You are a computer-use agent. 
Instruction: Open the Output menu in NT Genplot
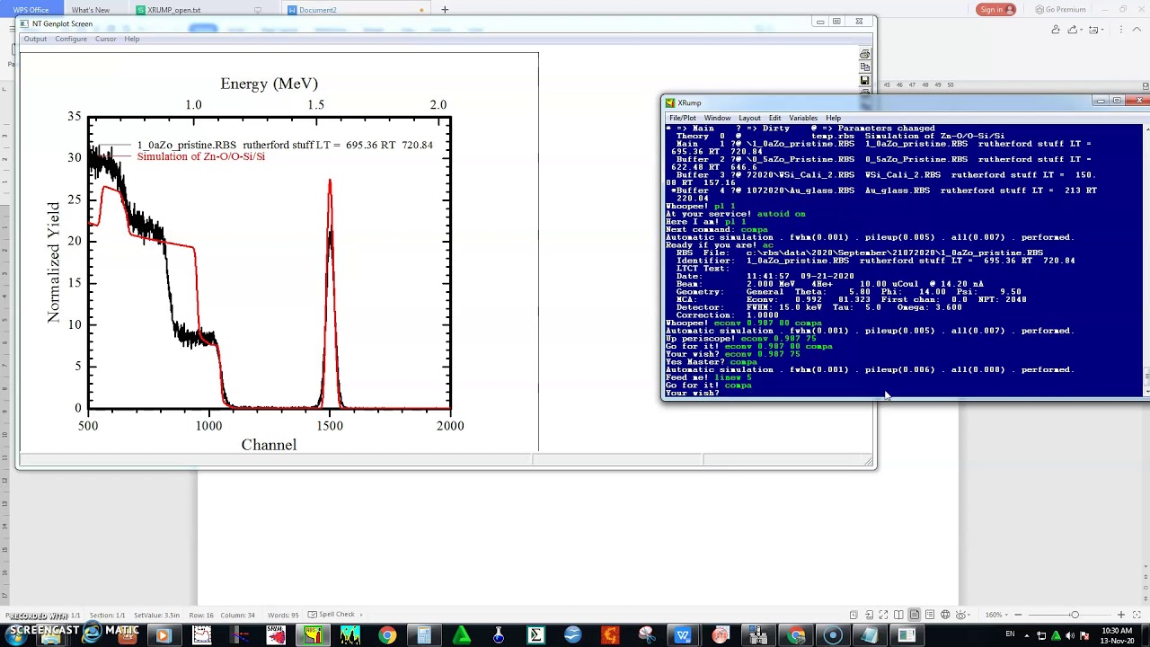coord(35,39)
